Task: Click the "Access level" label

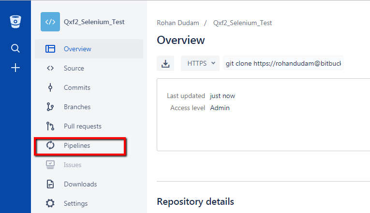Action: 188,108
